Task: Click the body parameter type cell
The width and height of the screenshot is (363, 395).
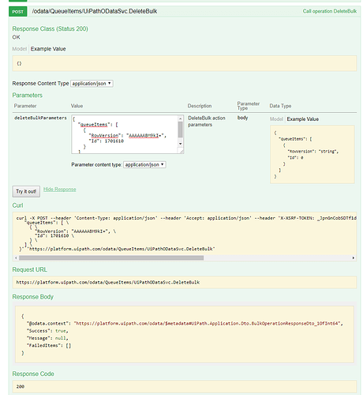Action: click(x=242, y=118)
